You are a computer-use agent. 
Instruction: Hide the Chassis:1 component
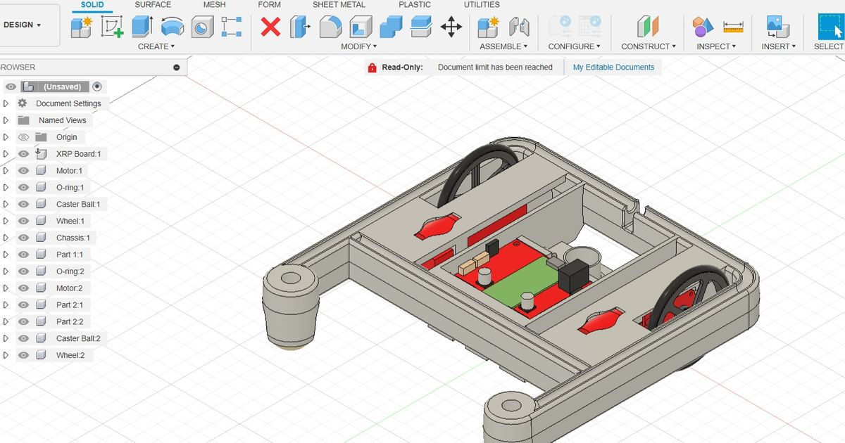coord(23,237)
